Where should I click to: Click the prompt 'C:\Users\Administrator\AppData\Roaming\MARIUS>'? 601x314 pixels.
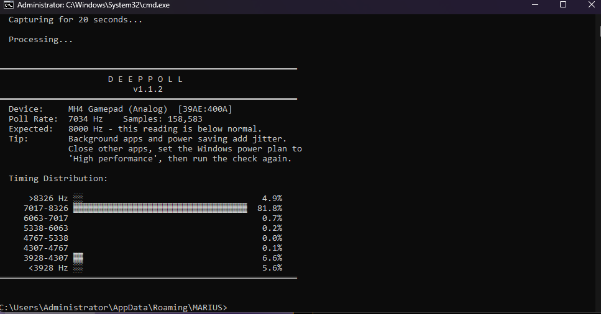pyautogui.click(x=114, y=308)
